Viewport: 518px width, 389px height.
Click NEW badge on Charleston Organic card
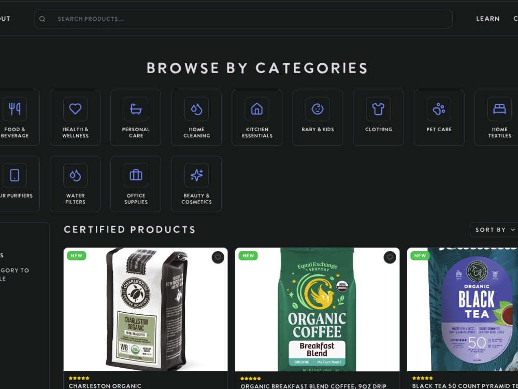76,256
